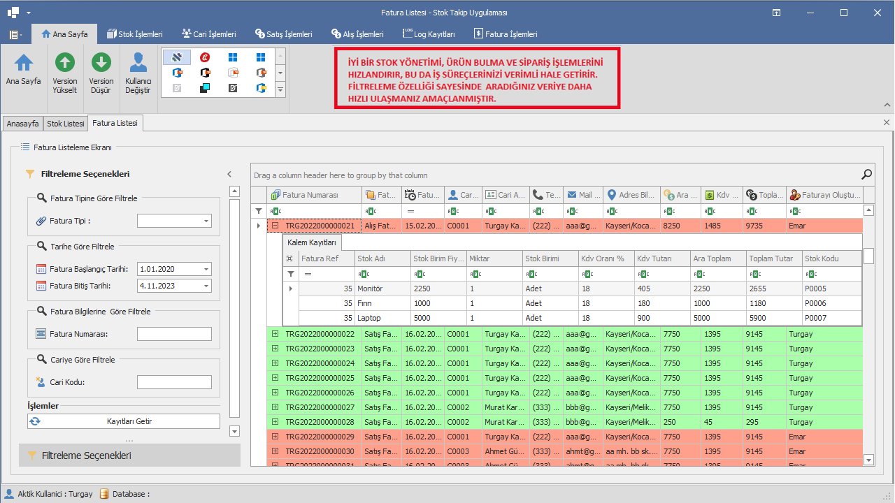Viewport: 895px width, 503px height.
Task: Switch to the Stok Listesi document tab
Action: [65, 124]
